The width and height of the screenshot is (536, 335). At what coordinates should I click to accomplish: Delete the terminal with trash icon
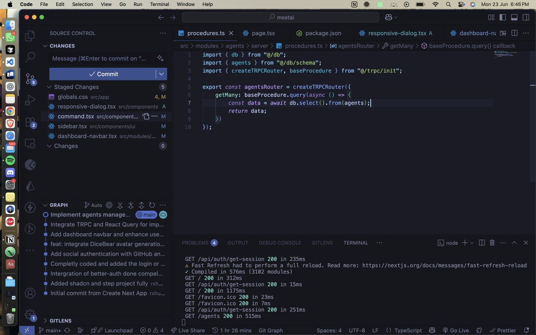tap(492, 243)
